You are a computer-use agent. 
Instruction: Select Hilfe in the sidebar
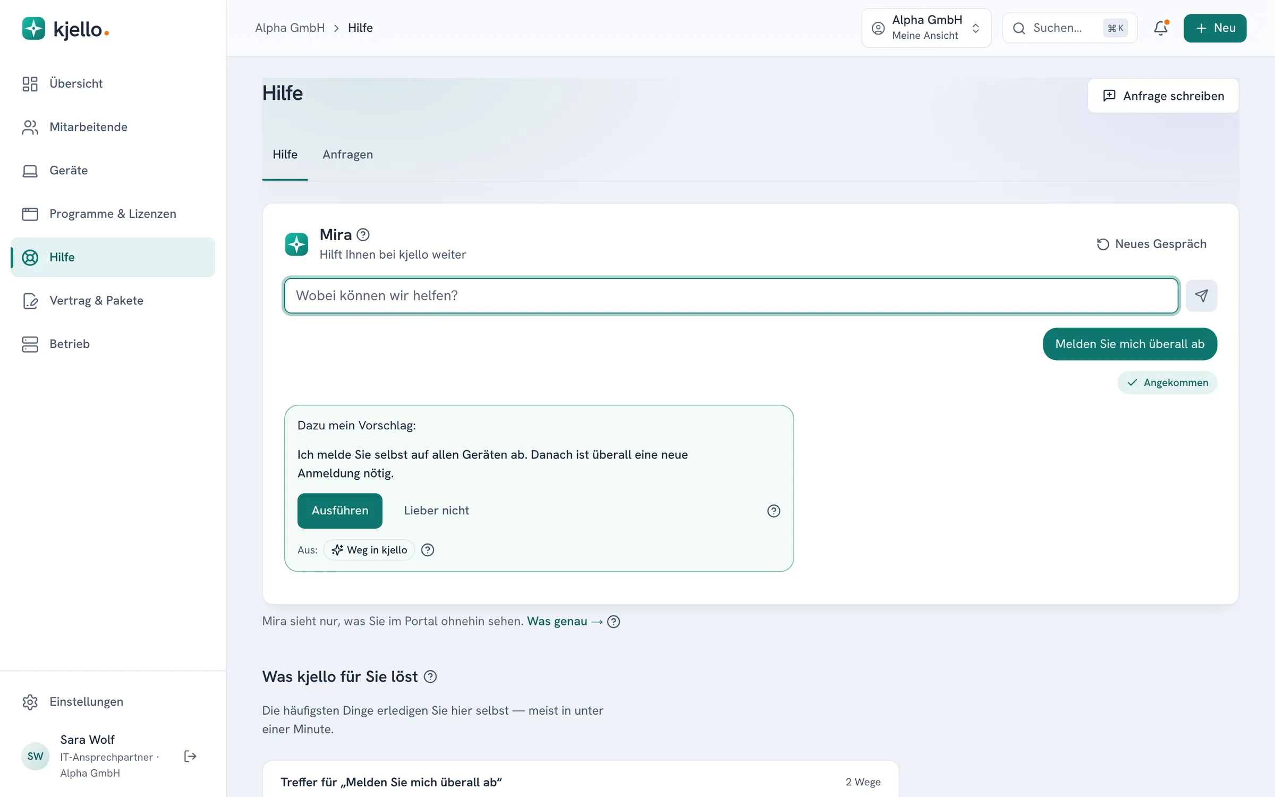113,257
